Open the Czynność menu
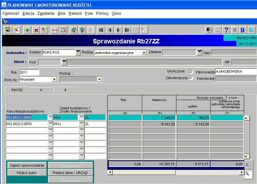 11,14
